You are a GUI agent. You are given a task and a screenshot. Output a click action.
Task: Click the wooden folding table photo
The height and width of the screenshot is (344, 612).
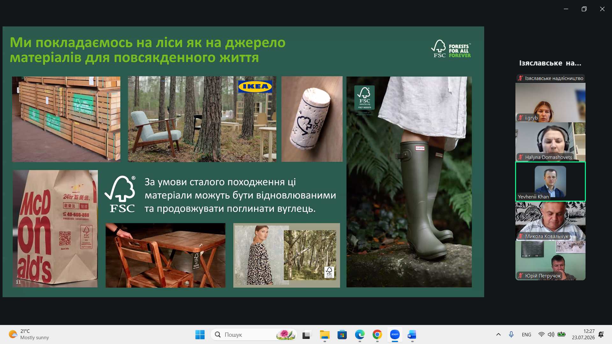(x=165, y=255)
